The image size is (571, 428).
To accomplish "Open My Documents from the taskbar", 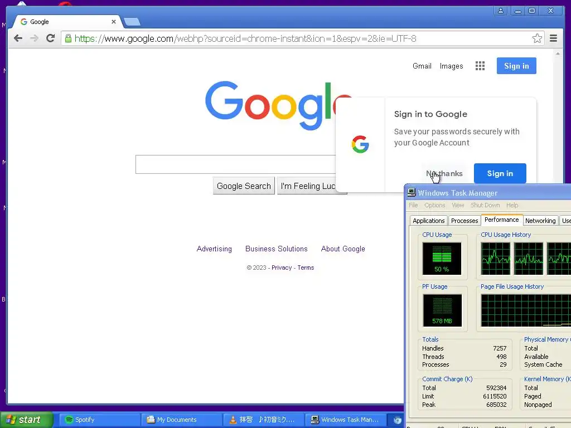I will [x=182, y=420].
